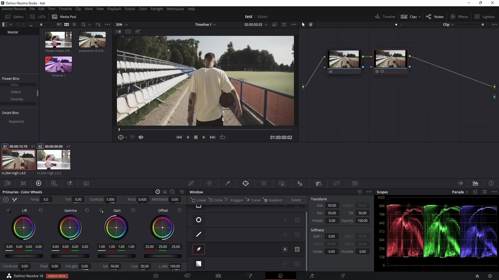Screen dimensions: 499x280
Task: Show the Keyframes panel
Action: tap(460, 183)
